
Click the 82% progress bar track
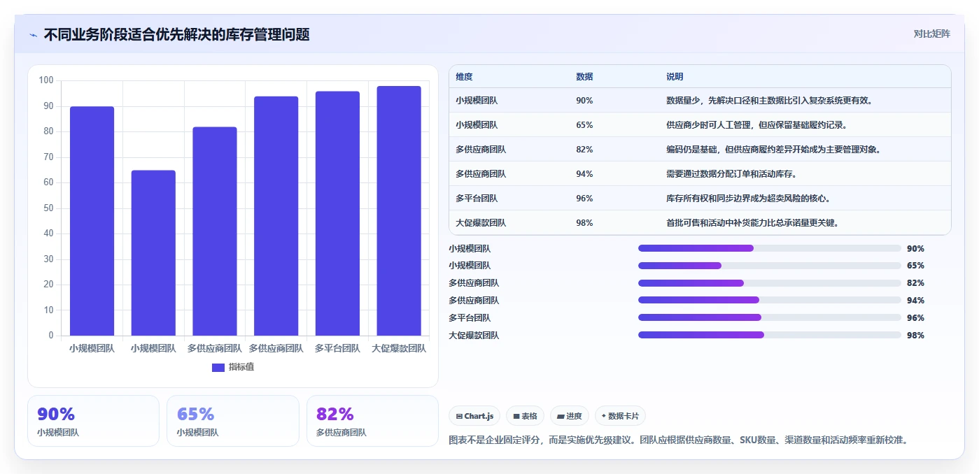coord(770,283)
